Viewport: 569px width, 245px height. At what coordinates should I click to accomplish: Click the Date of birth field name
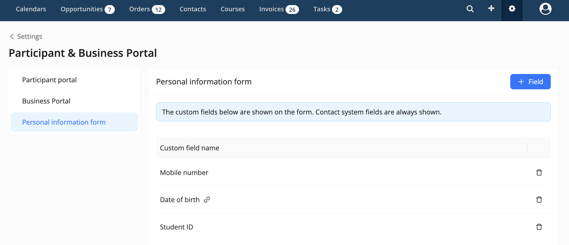[180, 200]
